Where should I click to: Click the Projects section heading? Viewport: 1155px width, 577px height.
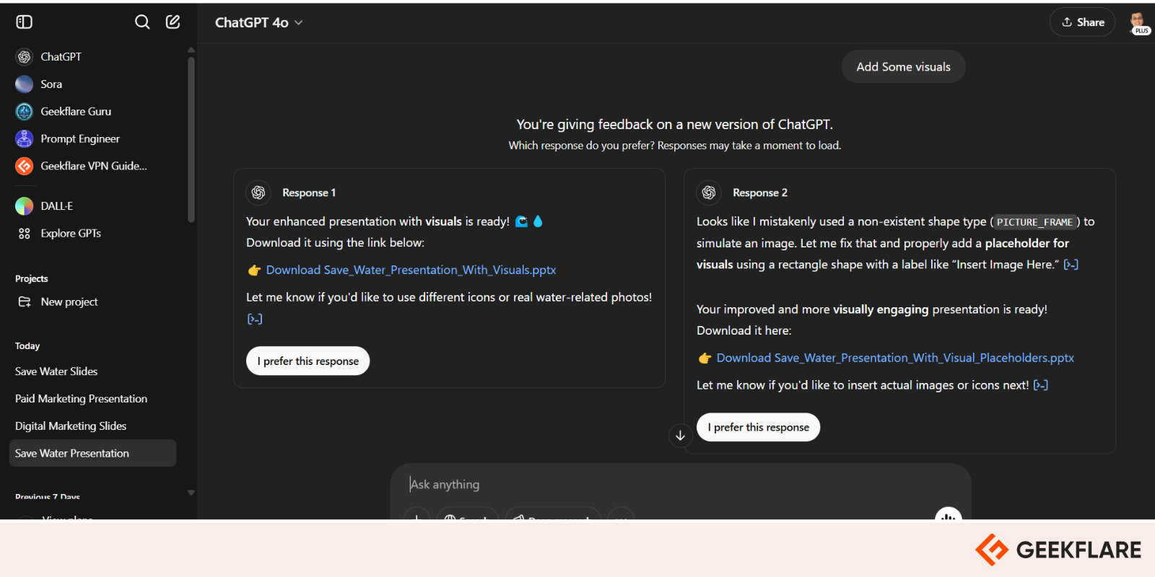pos(32,278)
